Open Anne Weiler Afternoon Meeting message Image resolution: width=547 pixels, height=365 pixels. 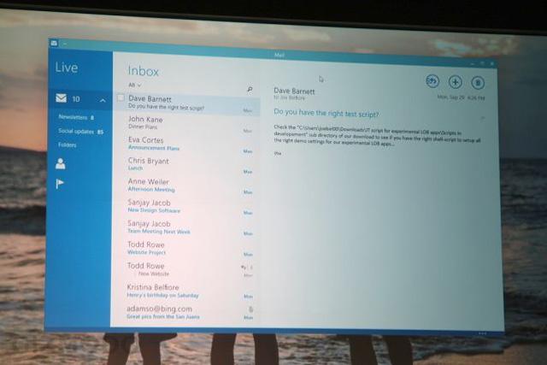pos(186,186)
